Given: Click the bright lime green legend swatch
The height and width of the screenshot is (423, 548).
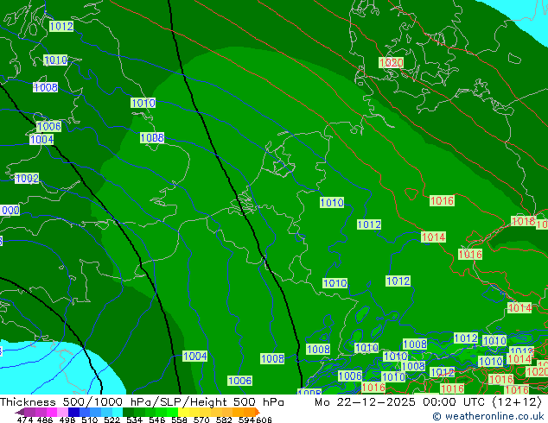Looking at the screenshot, I should pos(172,412).
